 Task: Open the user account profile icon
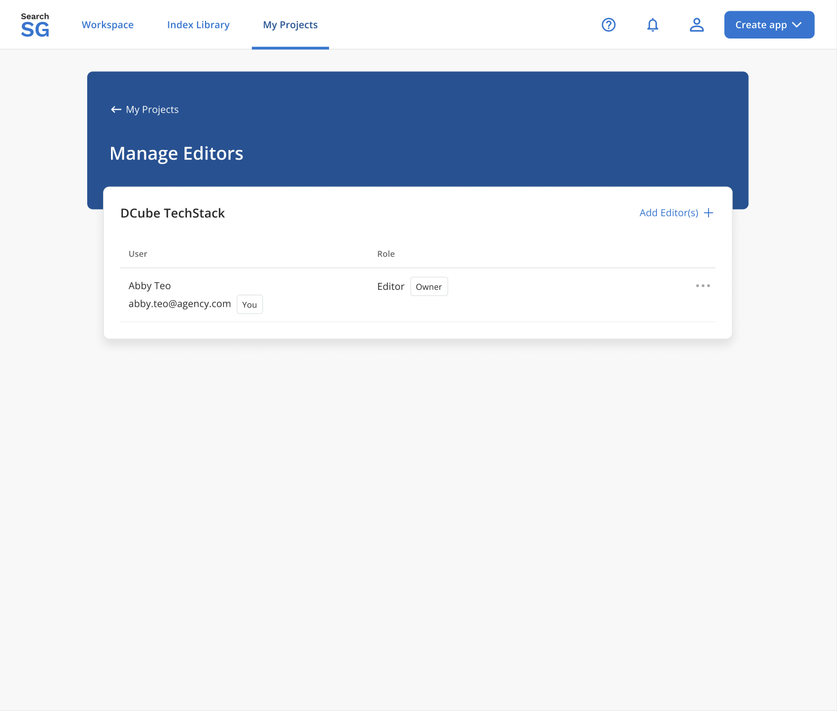click(x=697, y=24)
